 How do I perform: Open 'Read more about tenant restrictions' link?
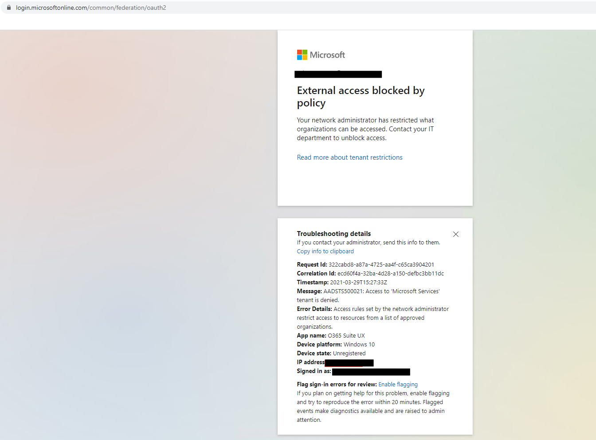click(349, 157)
